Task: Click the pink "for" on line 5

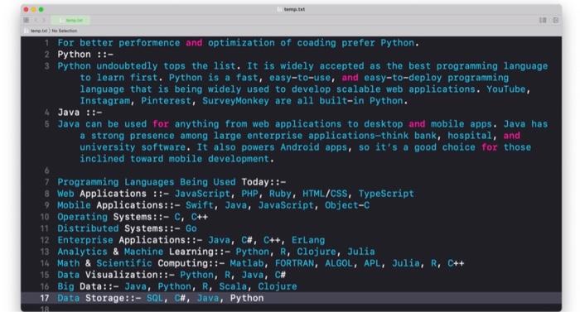Action: (161, 124)
